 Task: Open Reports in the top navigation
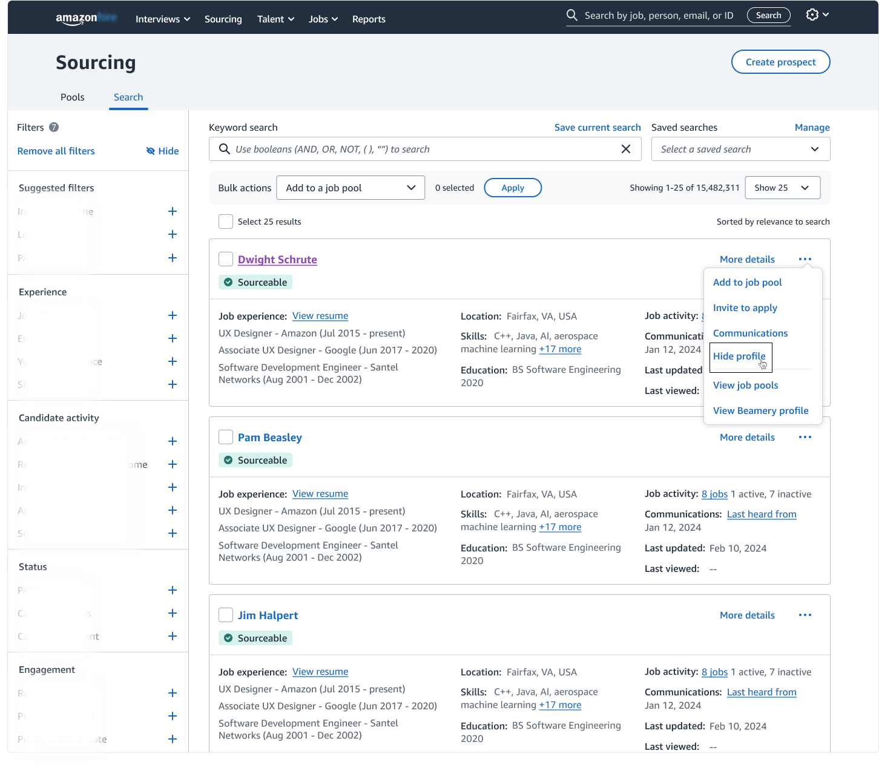pyautogui.click(x=369, y=19)
